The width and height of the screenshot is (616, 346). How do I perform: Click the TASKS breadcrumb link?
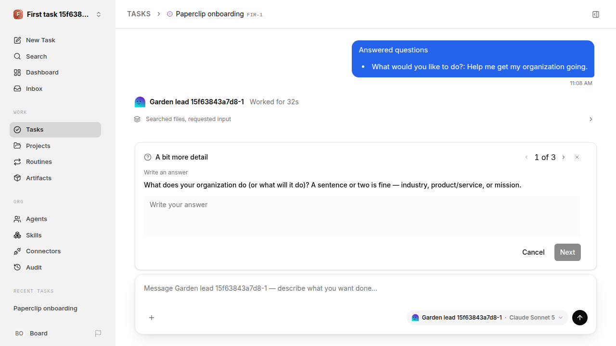click(x=139, y=14)
